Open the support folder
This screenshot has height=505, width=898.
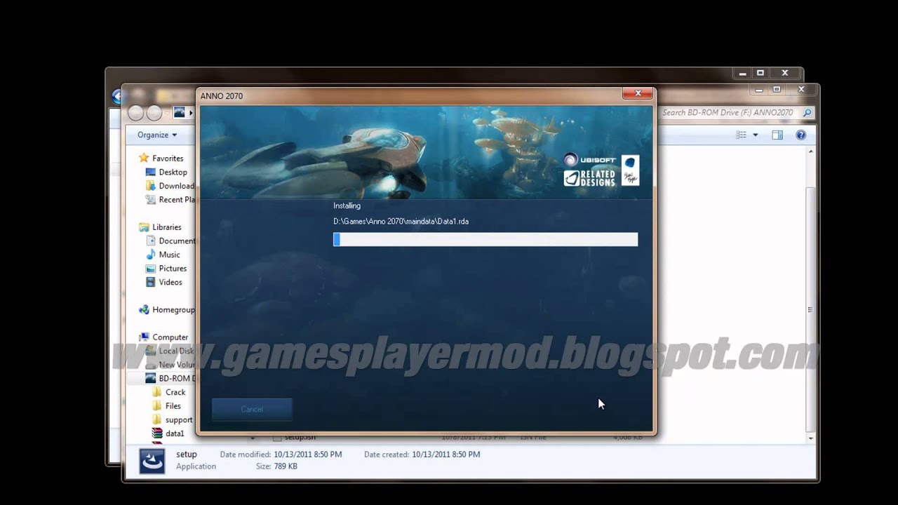(x=179, y=420)
